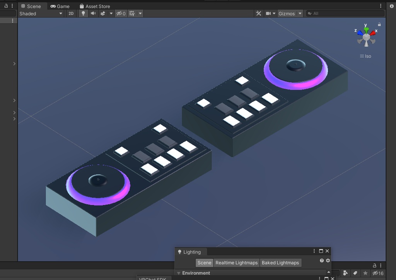
Task: Open the Scene view three-dot menu
Action: point(381,6)
